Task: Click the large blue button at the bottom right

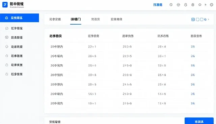Action: click(199, 121)
